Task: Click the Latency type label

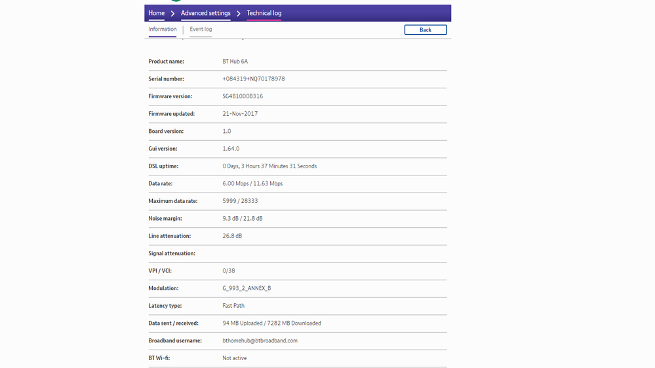Action: click(x=165, y=306)
